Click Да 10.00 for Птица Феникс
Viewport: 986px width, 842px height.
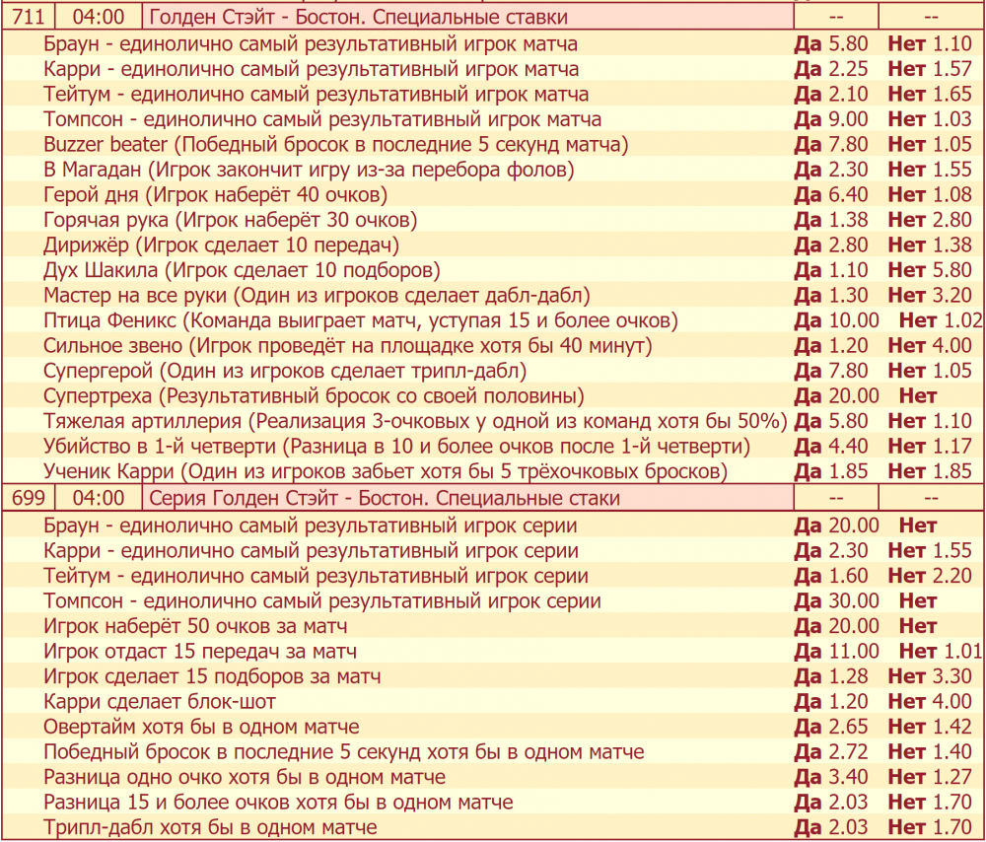836,320
